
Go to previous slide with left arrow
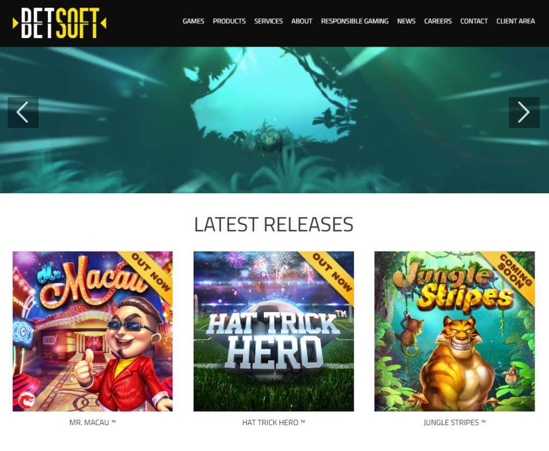[23, 112]
